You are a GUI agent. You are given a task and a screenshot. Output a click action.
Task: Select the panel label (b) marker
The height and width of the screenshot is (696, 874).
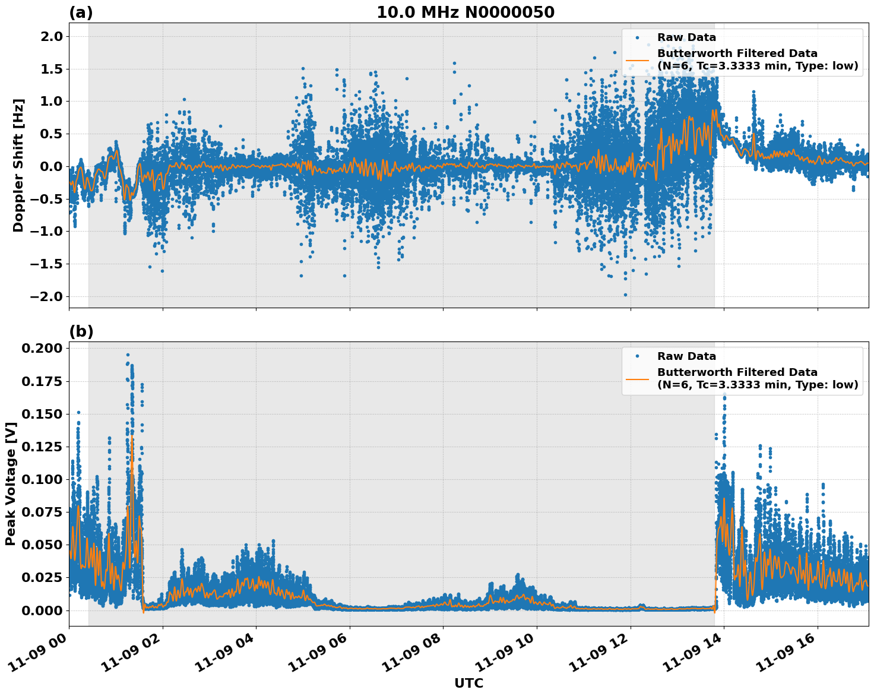coord(81,330)
